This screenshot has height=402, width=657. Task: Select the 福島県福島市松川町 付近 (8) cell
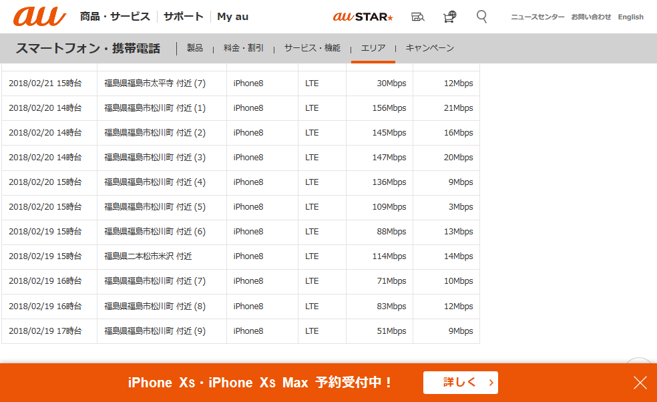tap(162, 306)
